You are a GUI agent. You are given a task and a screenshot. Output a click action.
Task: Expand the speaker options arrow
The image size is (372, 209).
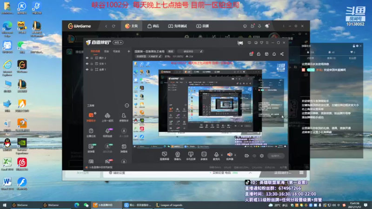(235, 155)
